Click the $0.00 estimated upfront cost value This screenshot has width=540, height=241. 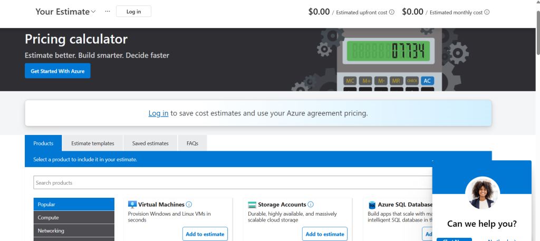(x=319, y=12)
